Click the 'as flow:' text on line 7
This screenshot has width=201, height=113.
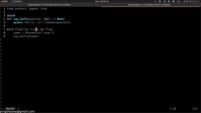click(47, 29)
